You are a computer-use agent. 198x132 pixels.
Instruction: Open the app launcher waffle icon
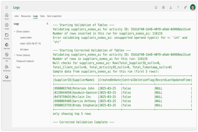pyautogui.click(x=7, y=7)
